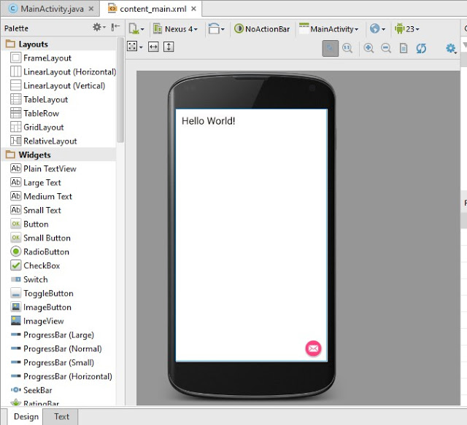Image resolution: width=467 pixels, height=425 pixels.
Task: Open the MainActivity association dropdown
Action: pos(329,29)
